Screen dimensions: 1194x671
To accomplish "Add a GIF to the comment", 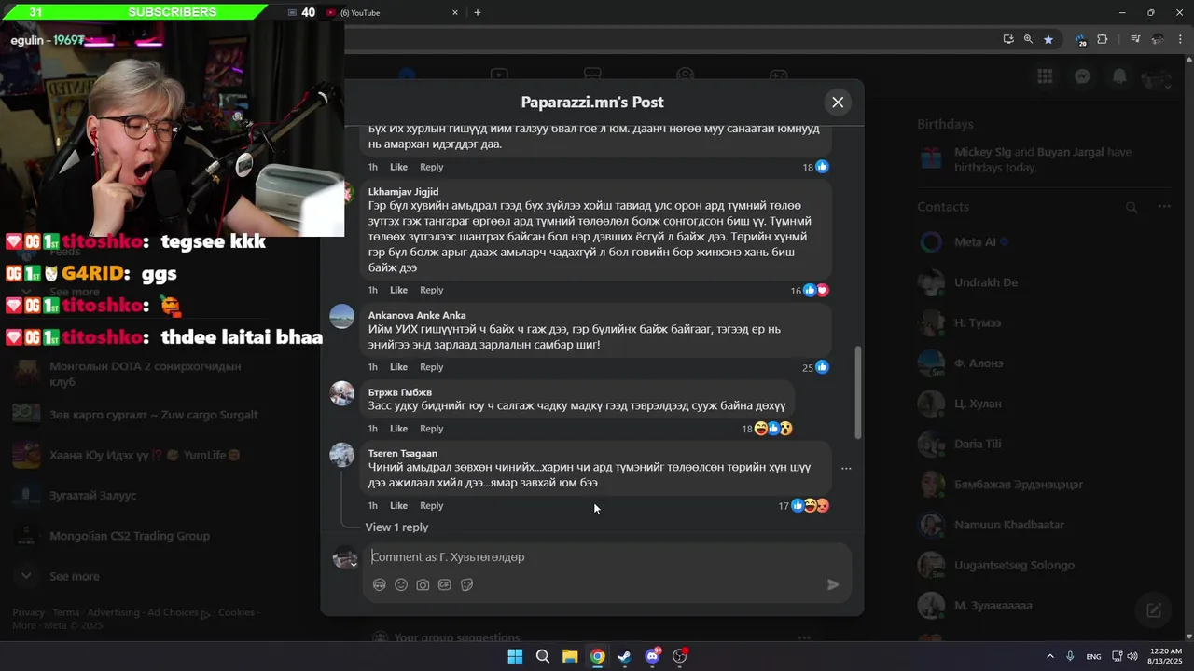I will (x=445, y=585).
